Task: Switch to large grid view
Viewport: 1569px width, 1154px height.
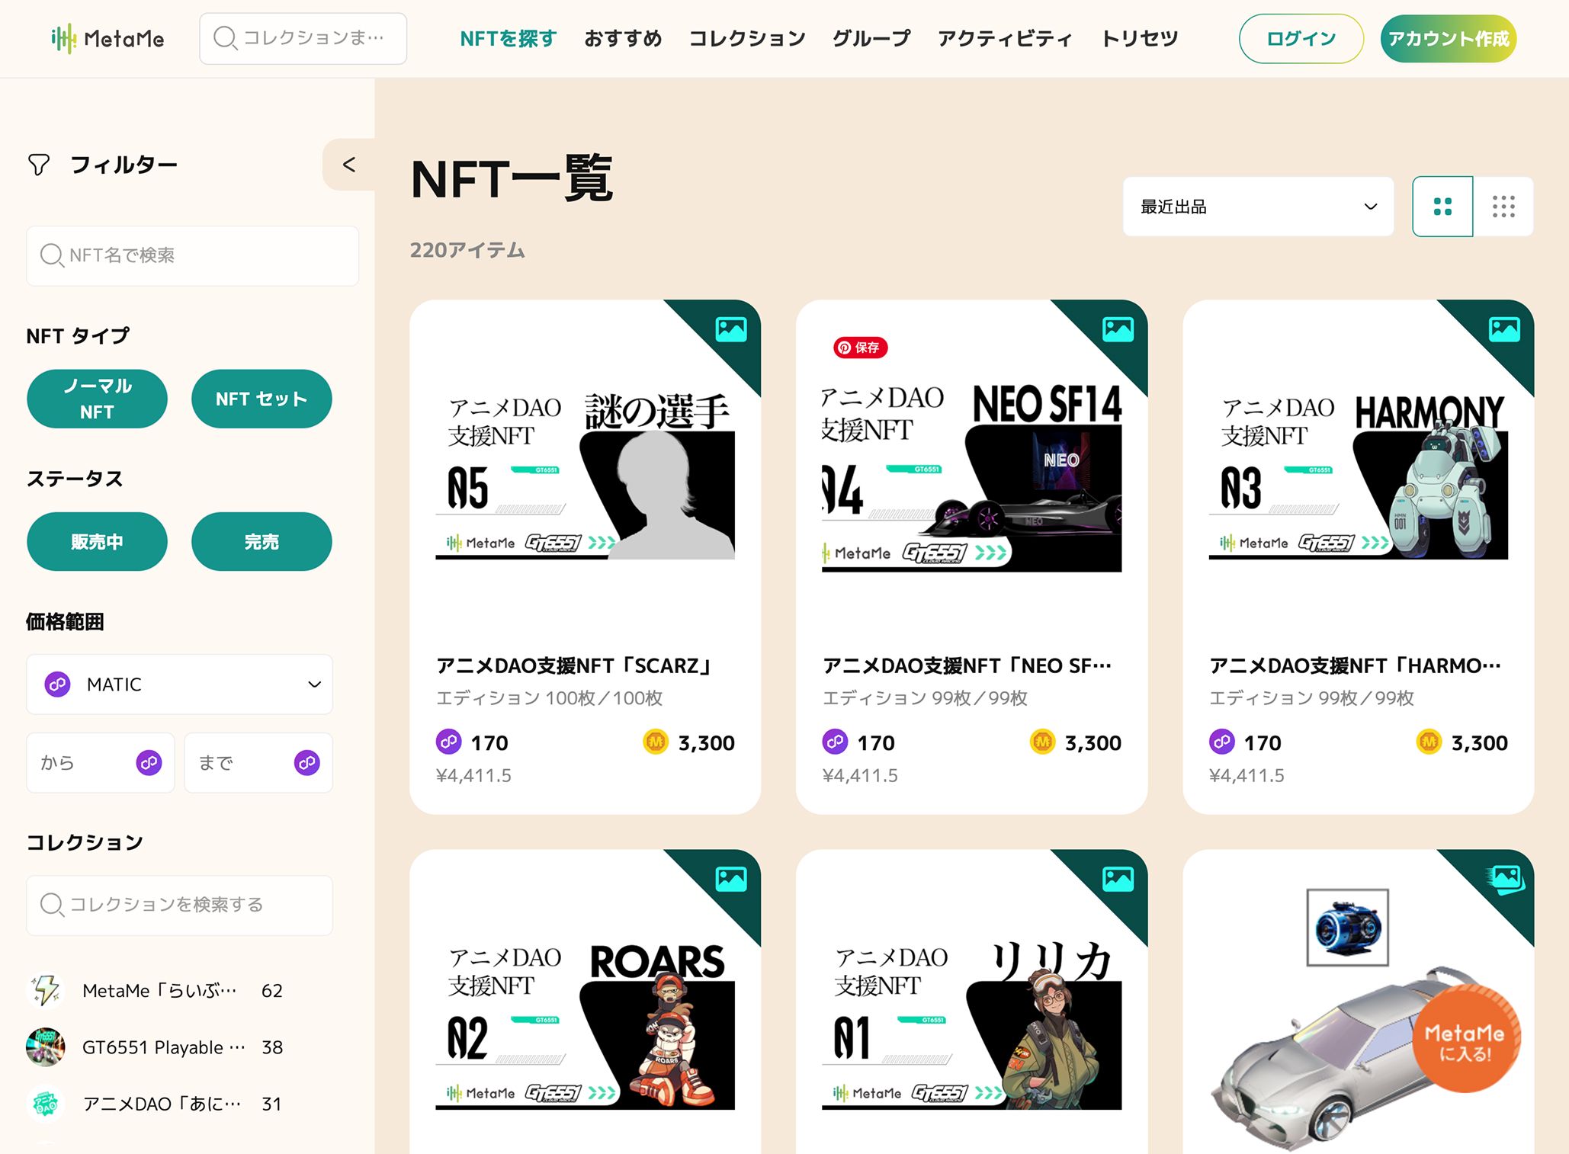Action: 1442,207
